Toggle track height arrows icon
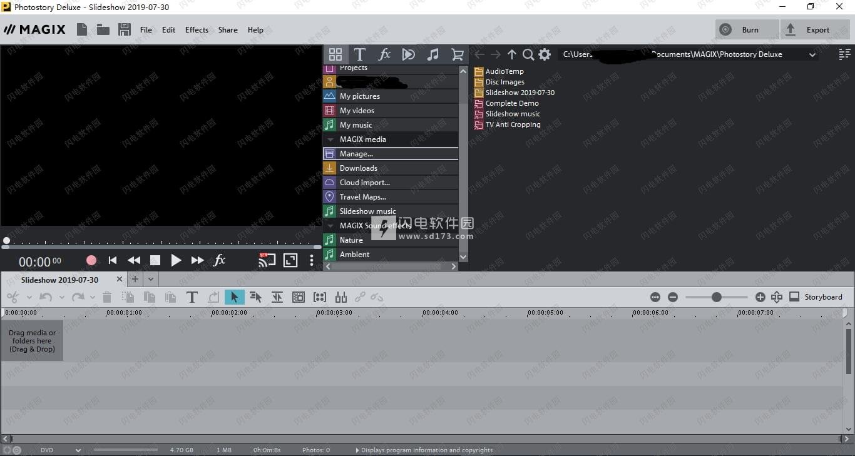Viewport: 855px width, 456px height. (777, 297)
